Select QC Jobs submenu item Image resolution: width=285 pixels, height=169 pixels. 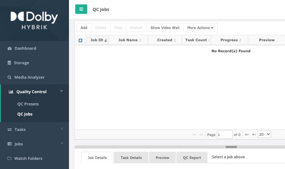coord(25,114)
